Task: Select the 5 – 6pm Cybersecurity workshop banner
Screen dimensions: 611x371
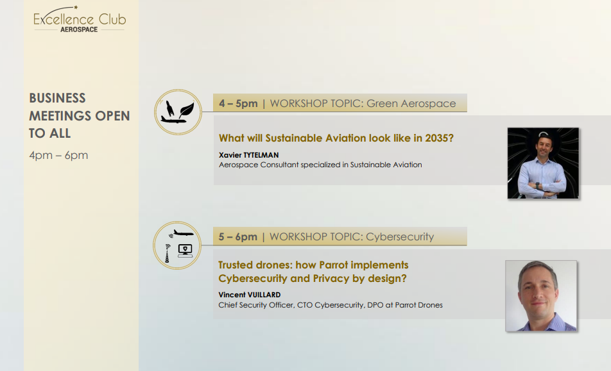Action: tap(339, 236)
